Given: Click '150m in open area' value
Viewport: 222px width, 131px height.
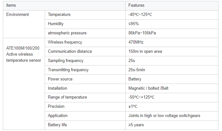Looking at the screenshot, I should click(x=145, y=52).
